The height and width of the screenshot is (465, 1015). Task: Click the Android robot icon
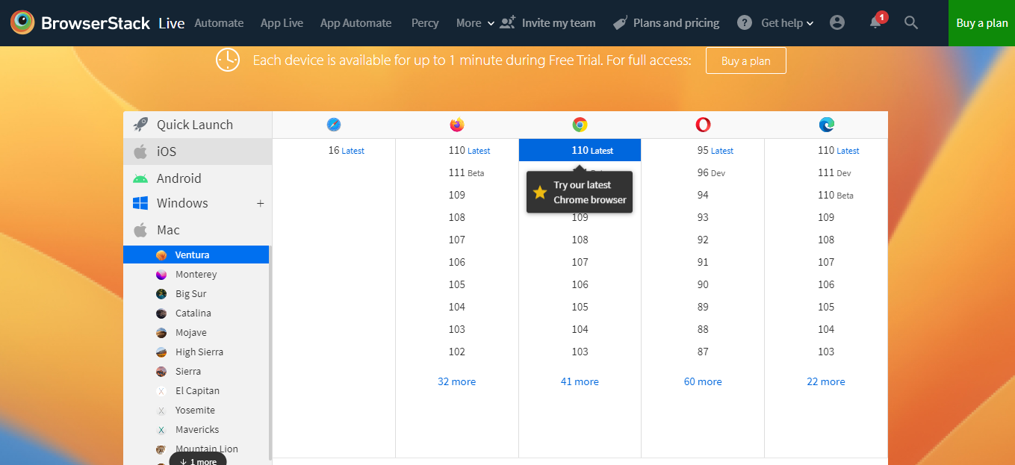click(x=140, y=178)
